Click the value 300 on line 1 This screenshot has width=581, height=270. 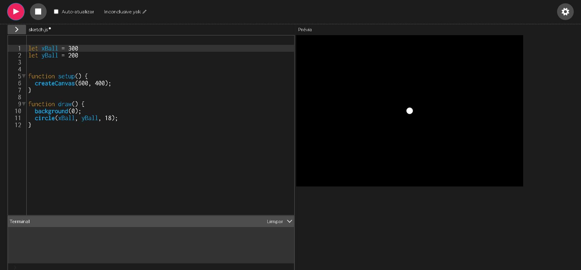pos(73,48)
